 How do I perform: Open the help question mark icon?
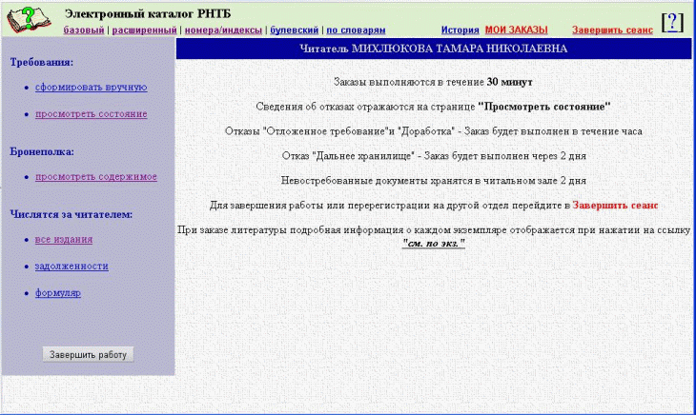point(673,23)
